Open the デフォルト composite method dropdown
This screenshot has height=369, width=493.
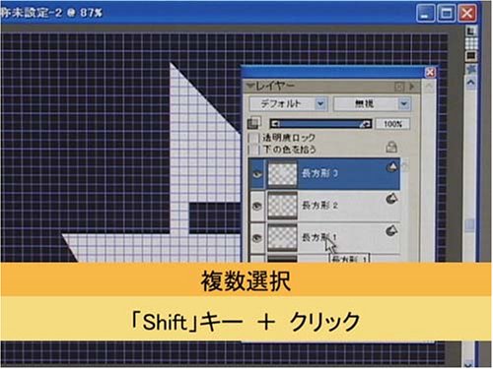[x=288, y=104]
